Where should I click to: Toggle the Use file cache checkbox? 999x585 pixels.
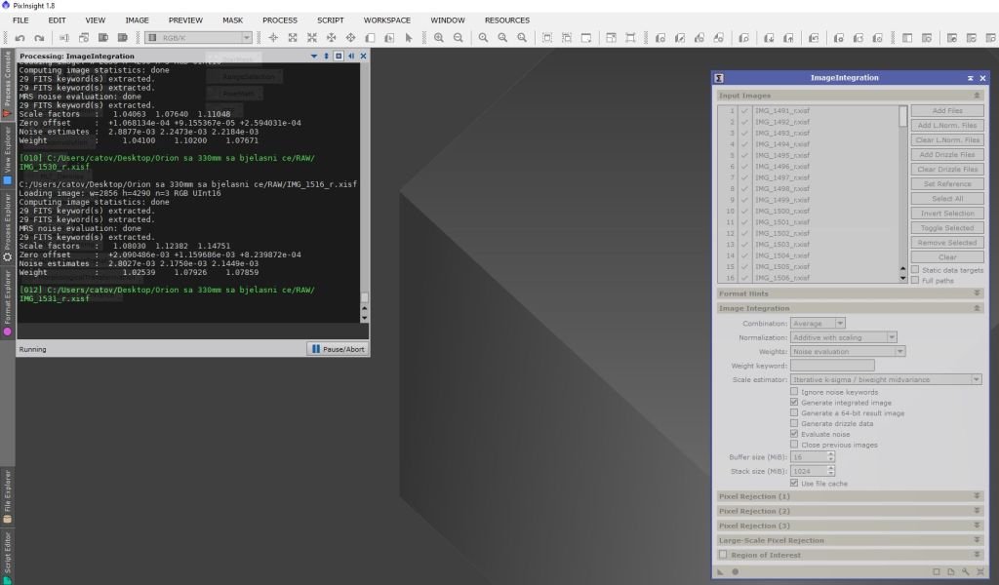click(793, 484)
